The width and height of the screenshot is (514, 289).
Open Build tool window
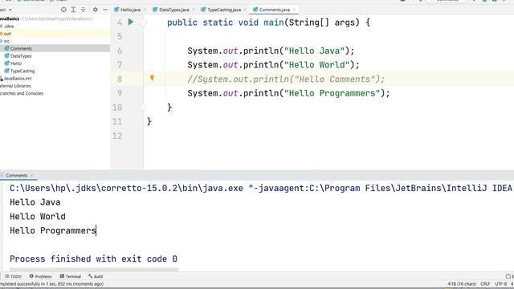pos(96,276)
